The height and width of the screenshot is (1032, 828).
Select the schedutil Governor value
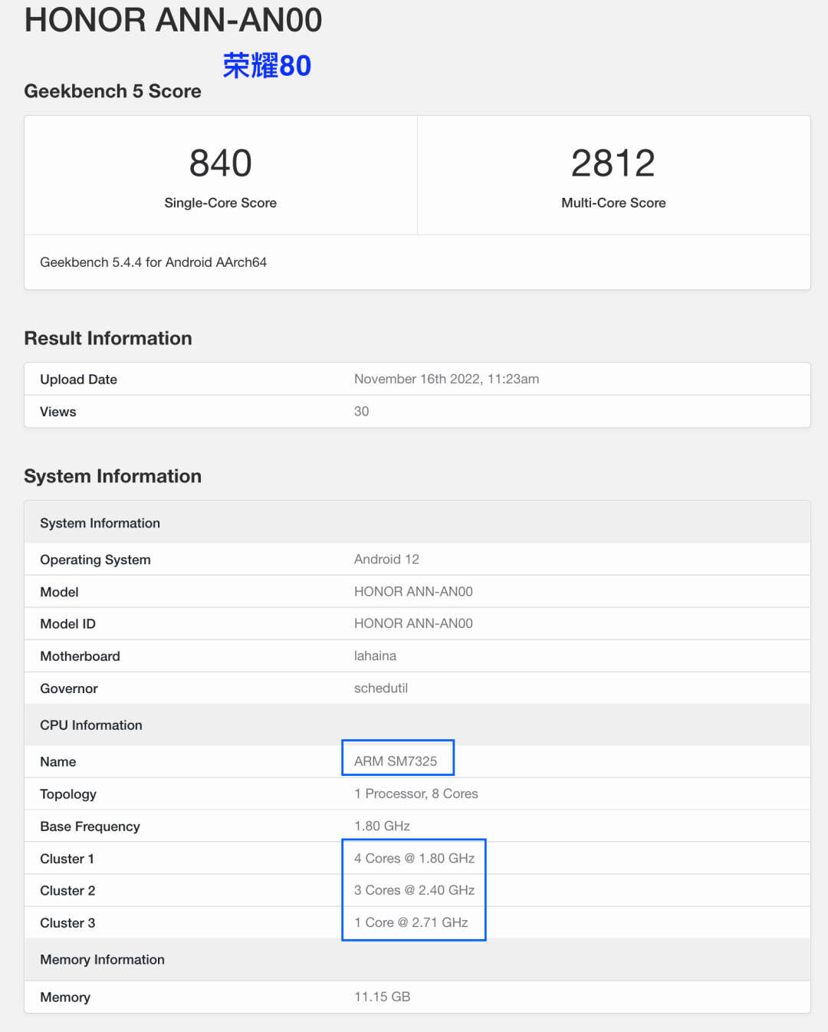[x=381, y=688]
